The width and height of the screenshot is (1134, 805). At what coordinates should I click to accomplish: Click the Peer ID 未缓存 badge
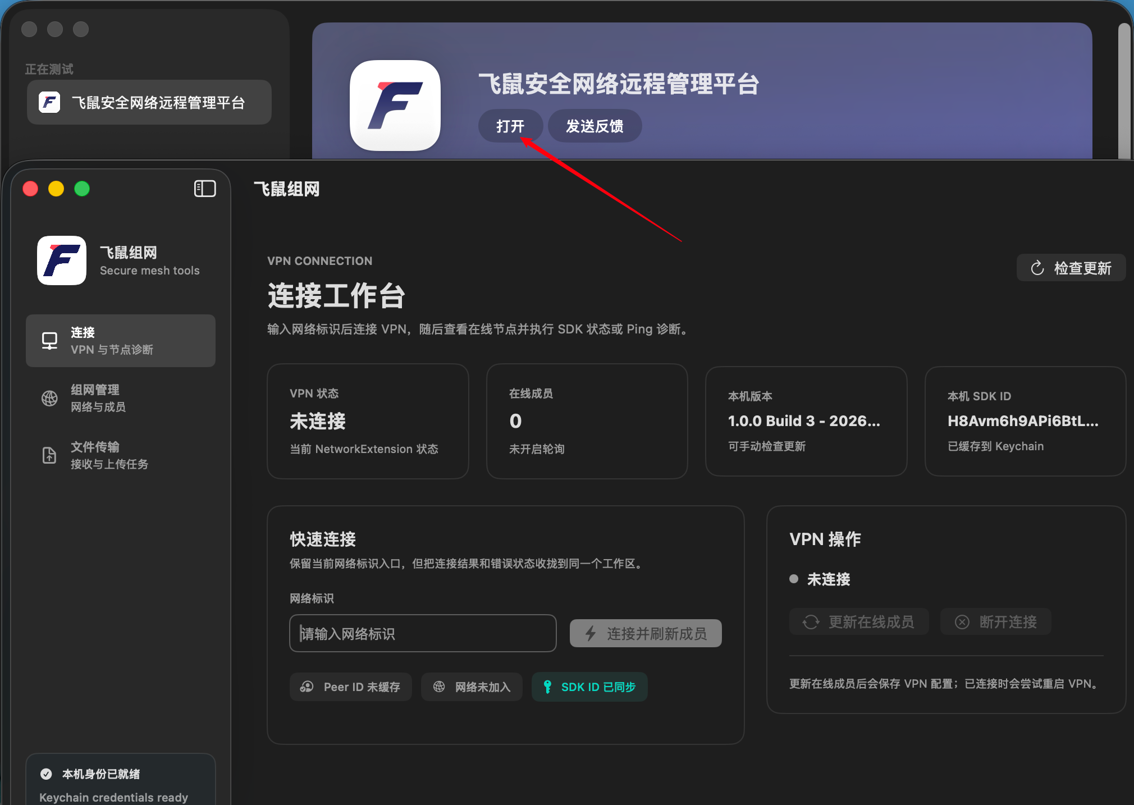(351, 687)
